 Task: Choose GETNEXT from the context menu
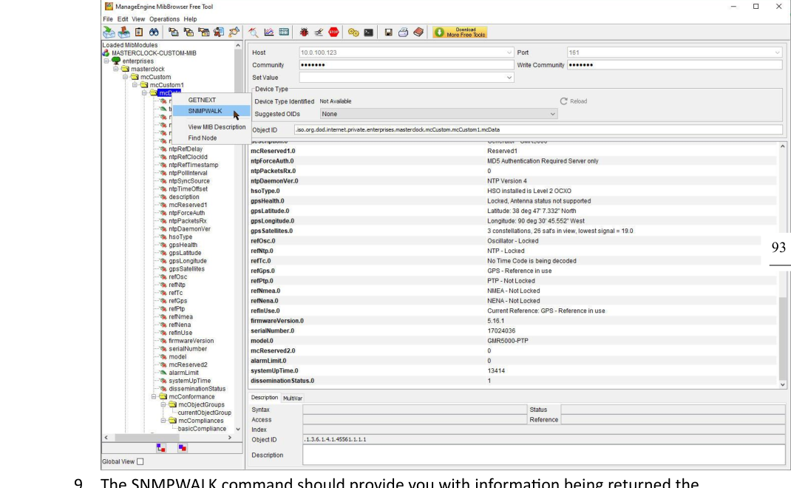click(x=211, y=100)
